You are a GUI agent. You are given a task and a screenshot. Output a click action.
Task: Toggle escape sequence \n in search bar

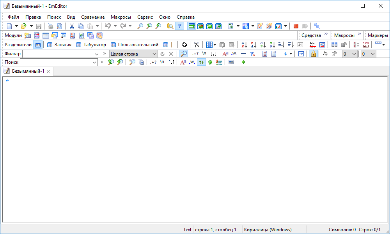(x=162, y=62)
